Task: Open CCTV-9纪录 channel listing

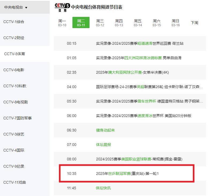Action: click(14, 166)
